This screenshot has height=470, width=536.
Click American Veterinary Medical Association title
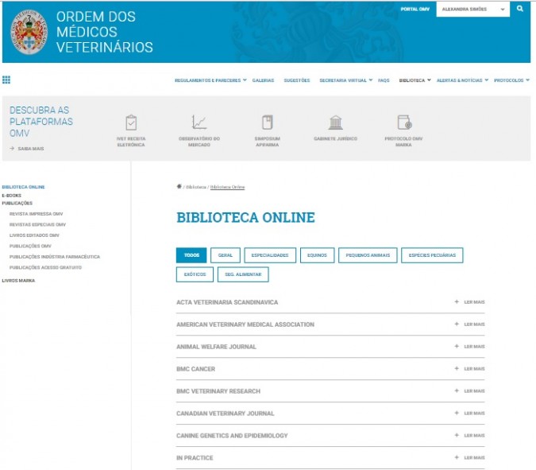[x=245, y=324]
